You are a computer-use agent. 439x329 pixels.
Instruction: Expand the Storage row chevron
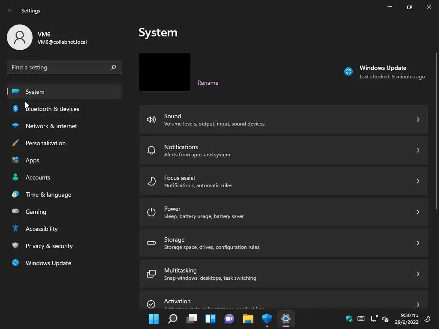click(x=418, y=243)
